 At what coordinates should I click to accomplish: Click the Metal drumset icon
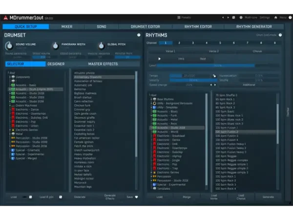coord(13,134)
